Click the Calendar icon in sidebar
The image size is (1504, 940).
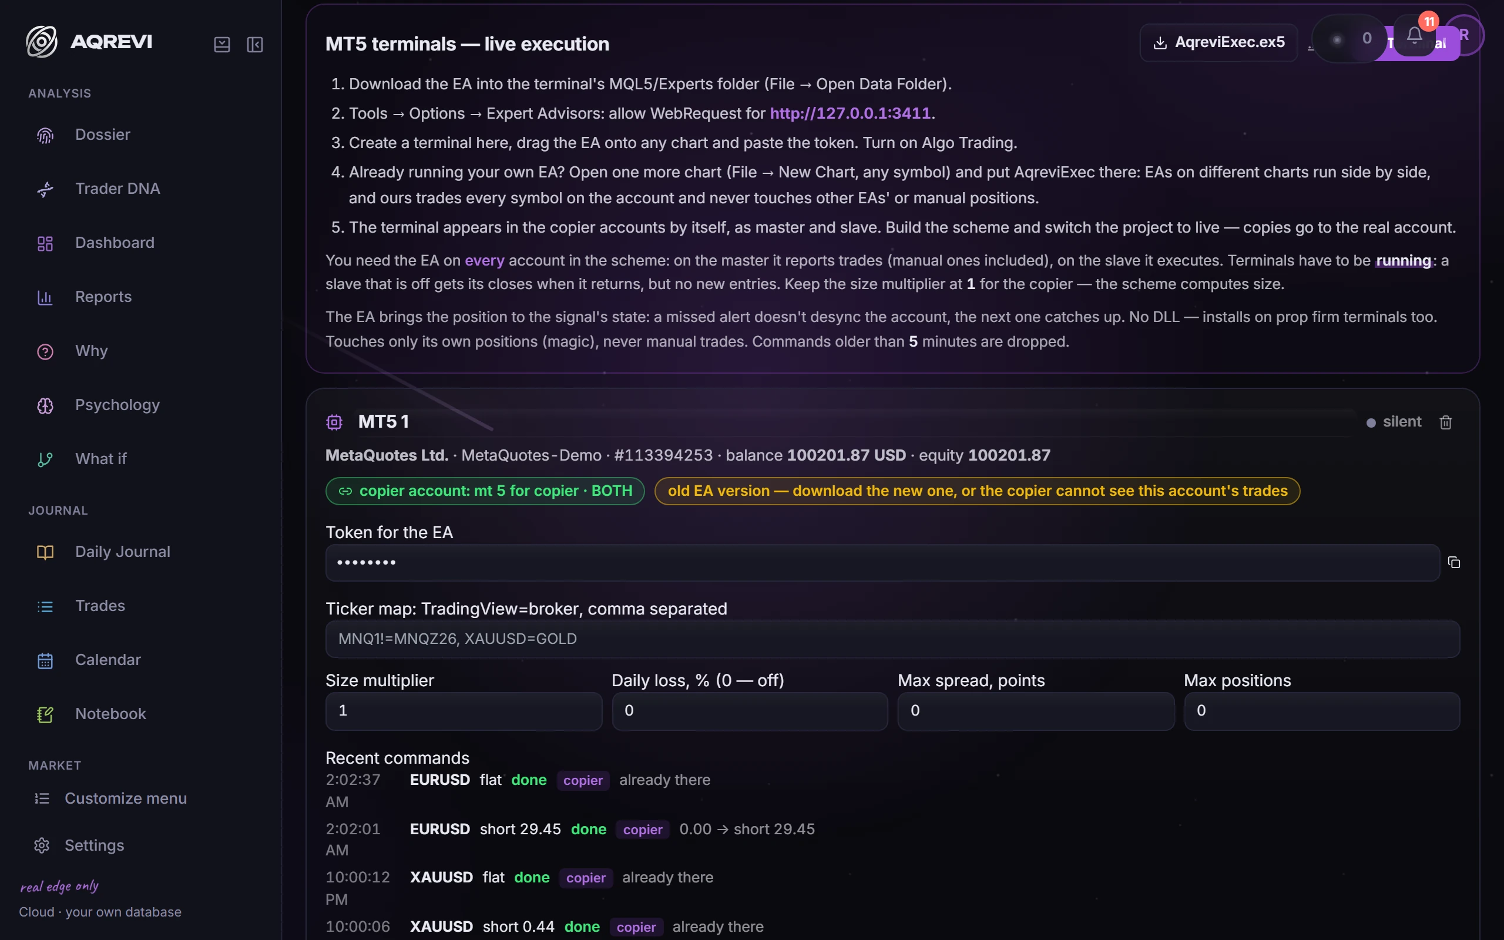click(45, 660)
